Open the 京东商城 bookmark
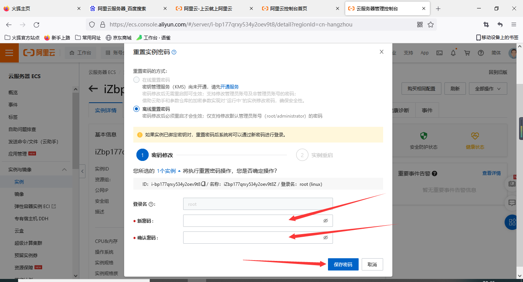This screenshot has width=523, height=282. pos(119,38)
